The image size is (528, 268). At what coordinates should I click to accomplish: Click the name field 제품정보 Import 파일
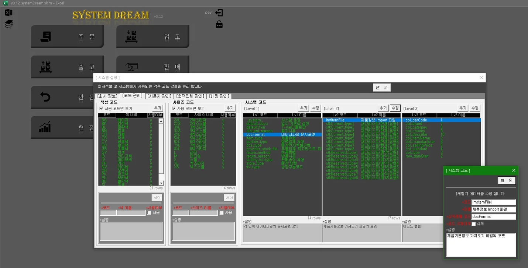tap(494, 209)
